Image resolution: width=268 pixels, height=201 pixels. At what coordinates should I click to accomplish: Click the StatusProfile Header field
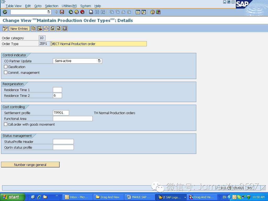pyautogui.click(x=63, y=142)
